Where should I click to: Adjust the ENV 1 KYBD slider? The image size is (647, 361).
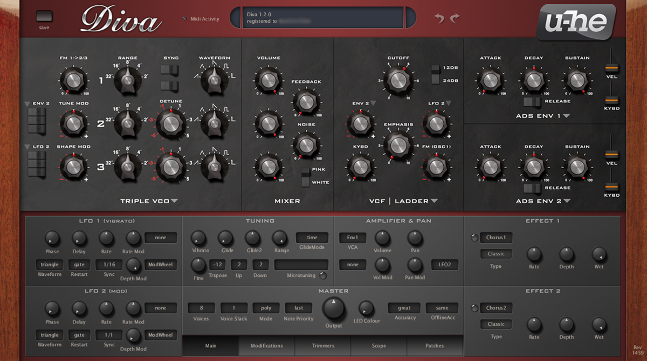(x=611, y=100)
